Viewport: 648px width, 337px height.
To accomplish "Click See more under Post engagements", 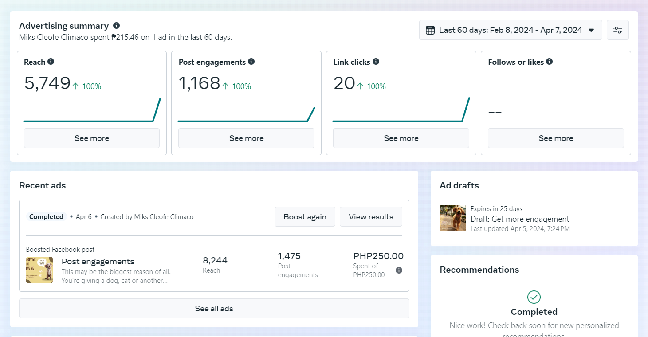I will click(246, 138).
